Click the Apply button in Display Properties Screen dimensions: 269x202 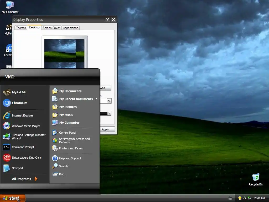107,129
